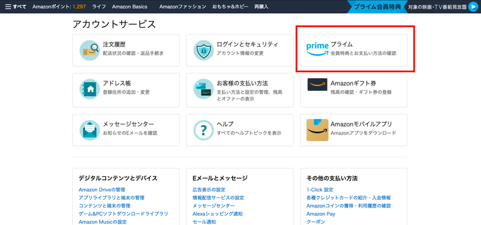The width and height of the screenshot is (481, 225).
Task: Open メッセージセンター card title
Action: point(128,125)
